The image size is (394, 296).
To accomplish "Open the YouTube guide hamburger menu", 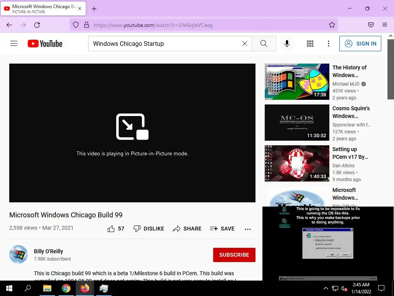I will point(14,44).
